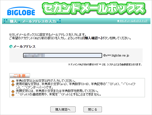The height and width of the screenshot is (115, 152).
Task: Click the note starting ※ドメイン
Action: pyautogui.click(x=105, y=64)
